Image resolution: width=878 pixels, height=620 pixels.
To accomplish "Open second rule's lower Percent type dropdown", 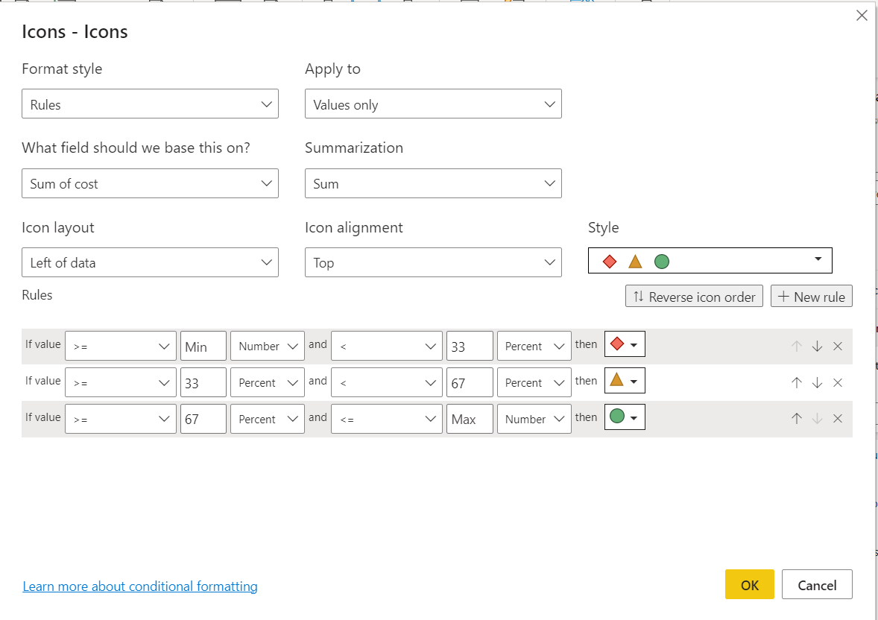I will click(267, 382).
